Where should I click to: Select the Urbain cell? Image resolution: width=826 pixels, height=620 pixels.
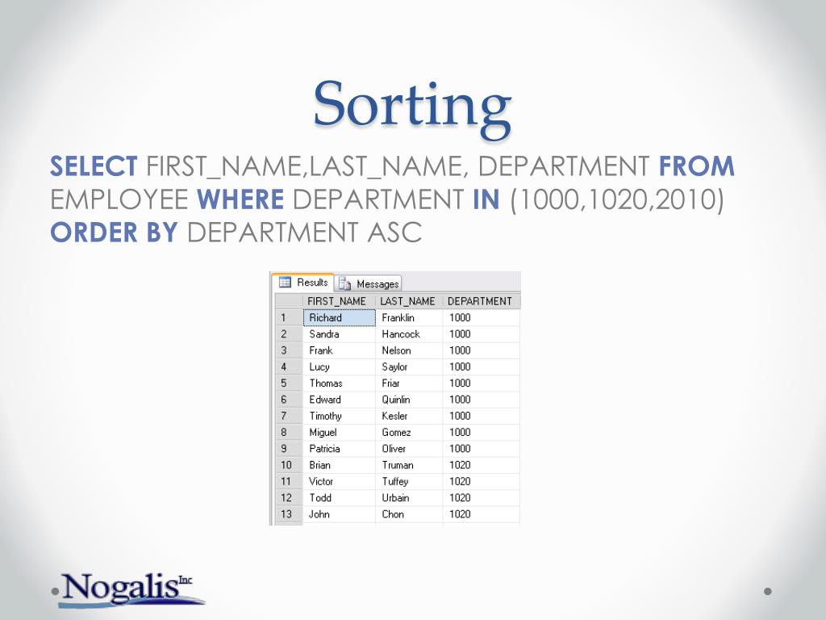pyautogui.click(x=409, y=497)
